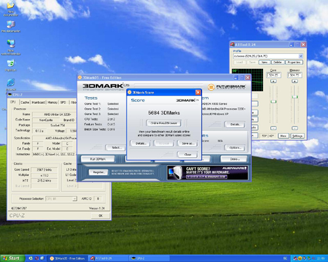Click the CPU-Z window title bar icon

[10, 94]
